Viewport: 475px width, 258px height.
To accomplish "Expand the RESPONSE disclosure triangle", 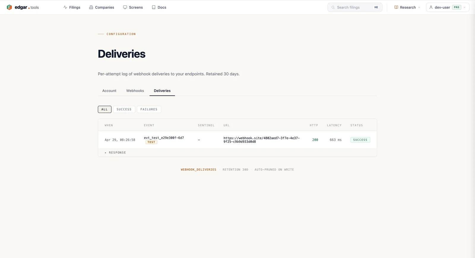I will pos(105,153).
